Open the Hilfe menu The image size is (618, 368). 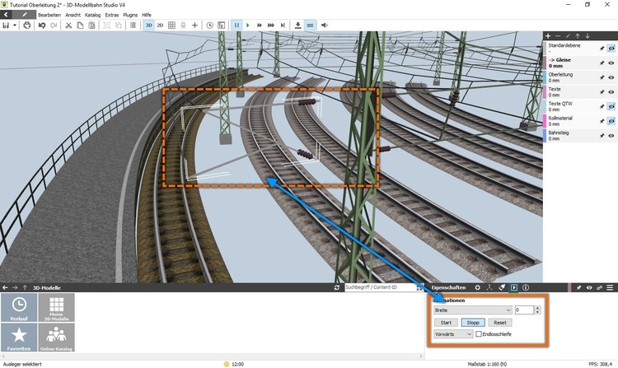(x=147, y=15)
